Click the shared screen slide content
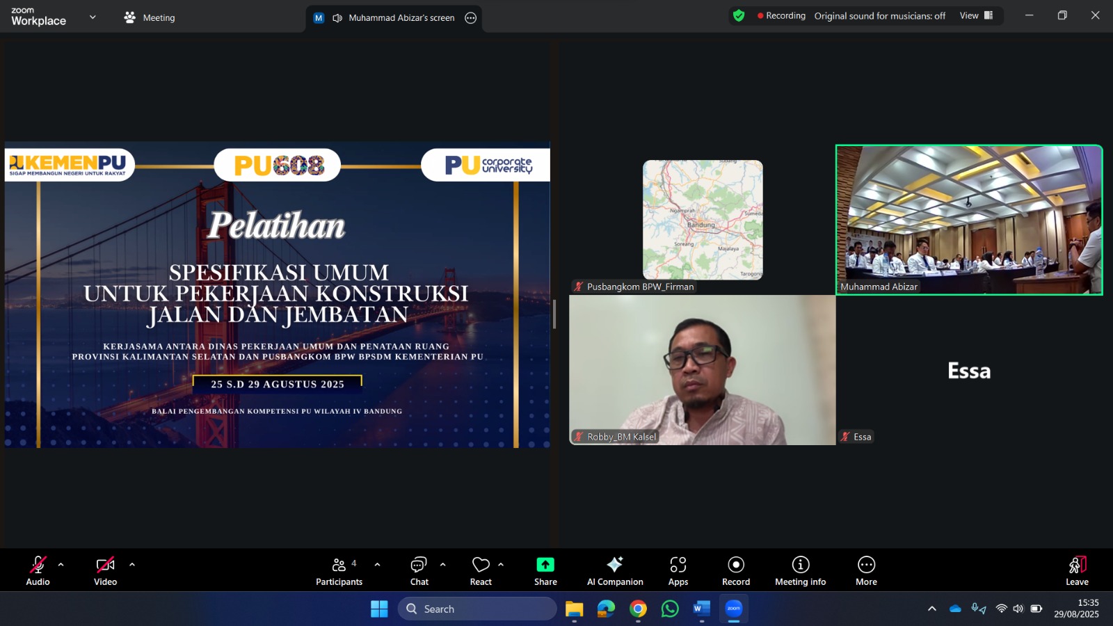Image resolution: width=1113 pixels, height=626 pixels. click(x=278, y=295)
